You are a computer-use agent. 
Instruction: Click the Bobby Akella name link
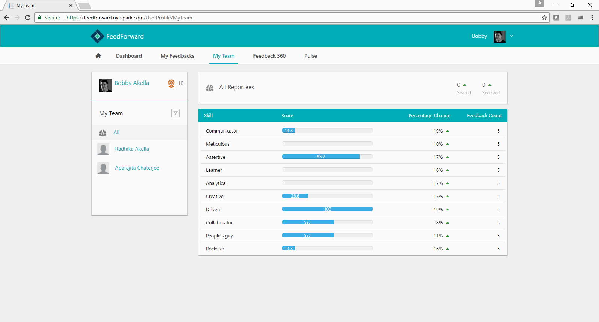(132, 83)
